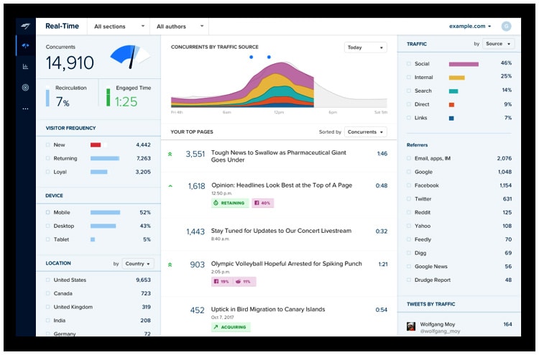Toggle the Returning visitor checkbox

coord(47,158)
